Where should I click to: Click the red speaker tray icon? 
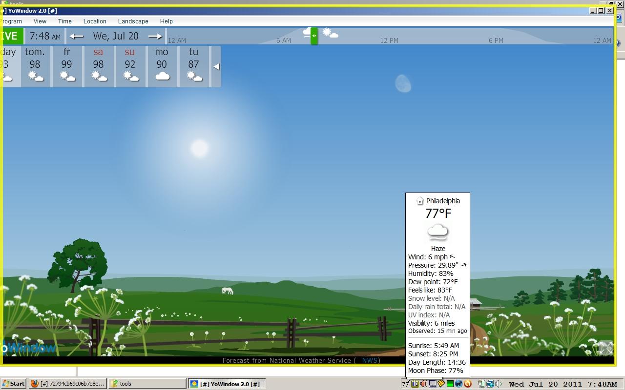[423, 384]
